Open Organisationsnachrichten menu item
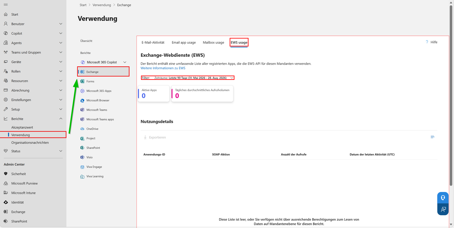The image size is (454, 228). pos(30,143)
